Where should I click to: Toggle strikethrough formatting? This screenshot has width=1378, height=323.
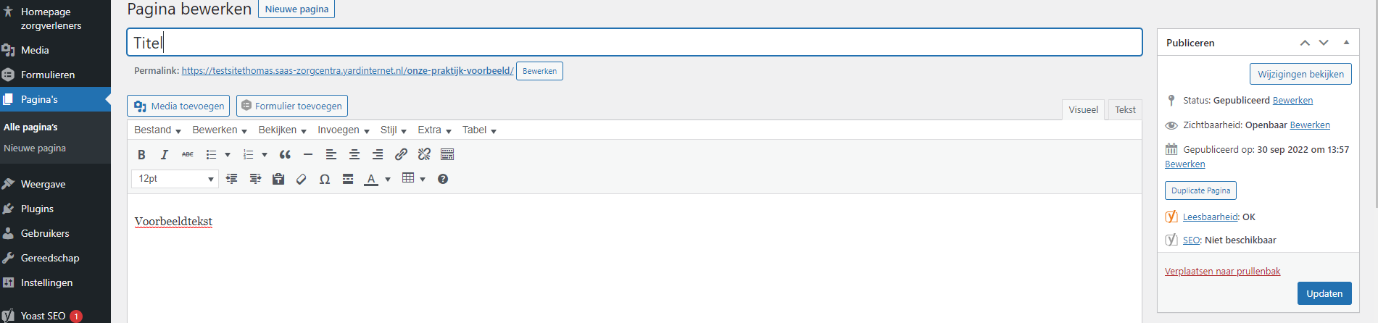[x=188, y=154]
